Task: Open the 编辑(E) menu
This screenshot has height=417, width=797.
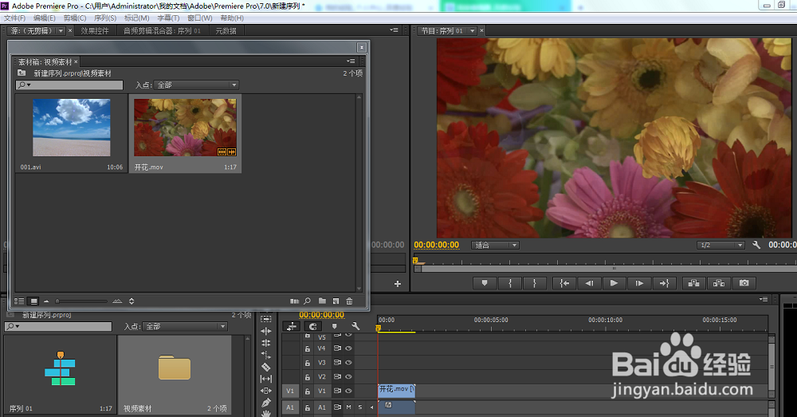Action: pyautogui.click(x=45, y=18)
